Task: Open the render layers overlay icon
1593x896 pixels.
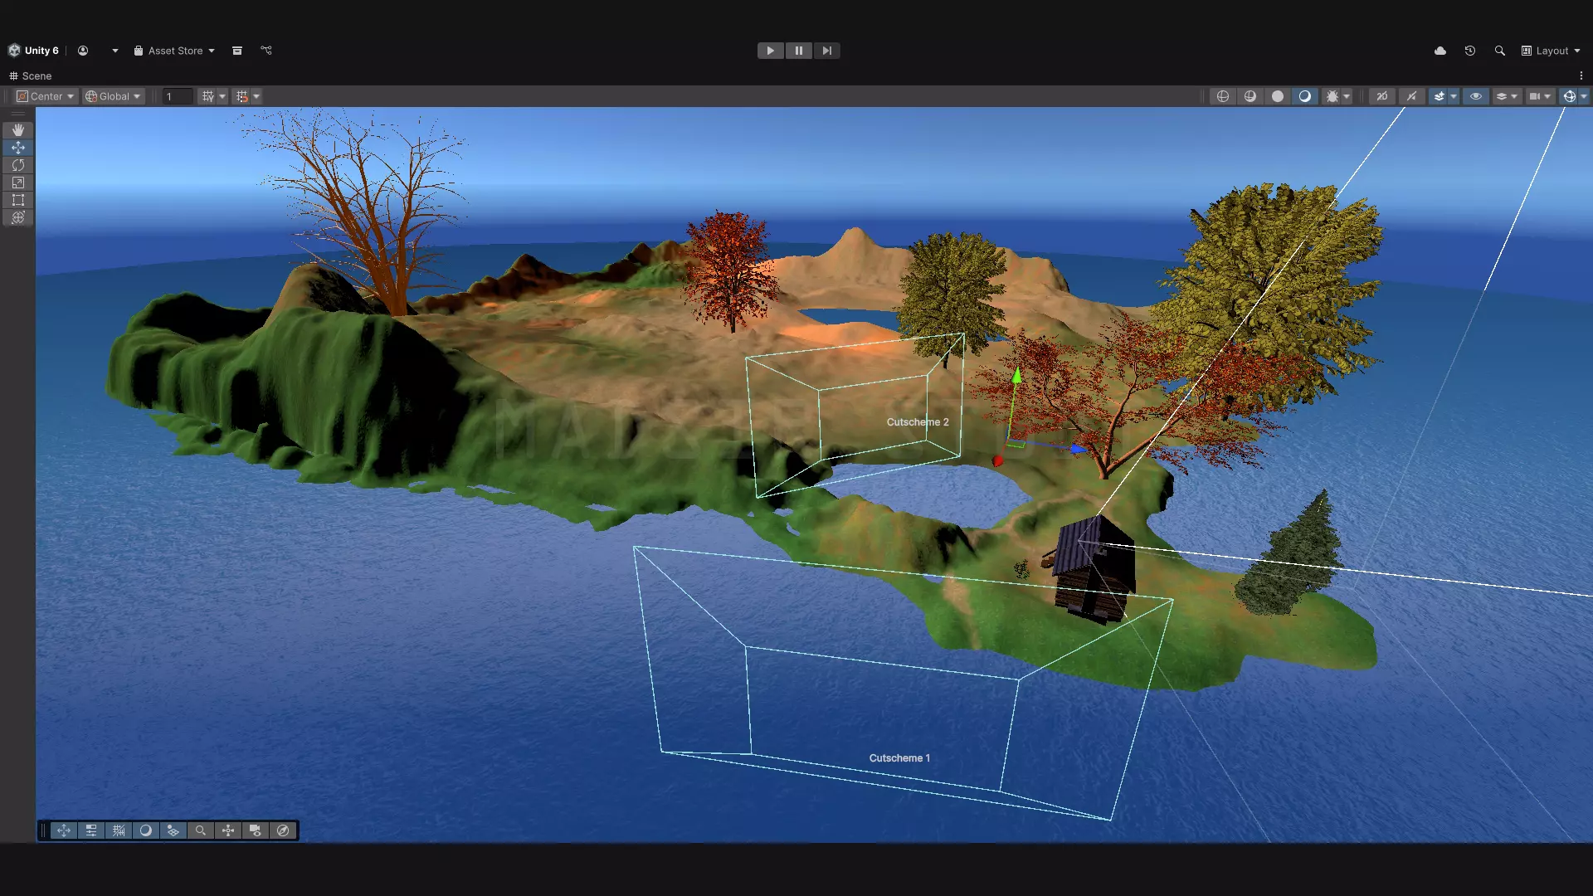Action: 1501,96
